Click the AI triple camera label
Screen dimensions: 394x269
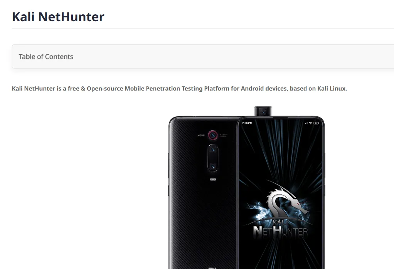pos(223,135)
